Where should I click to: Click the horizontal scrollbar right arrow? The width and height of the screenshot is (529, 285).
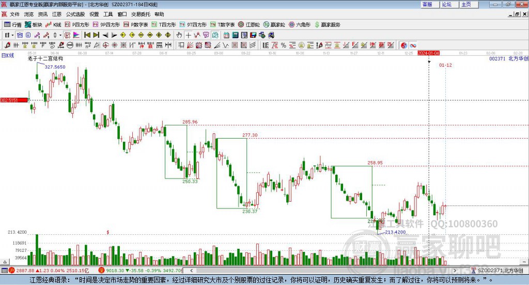click(x=455, y=271)
